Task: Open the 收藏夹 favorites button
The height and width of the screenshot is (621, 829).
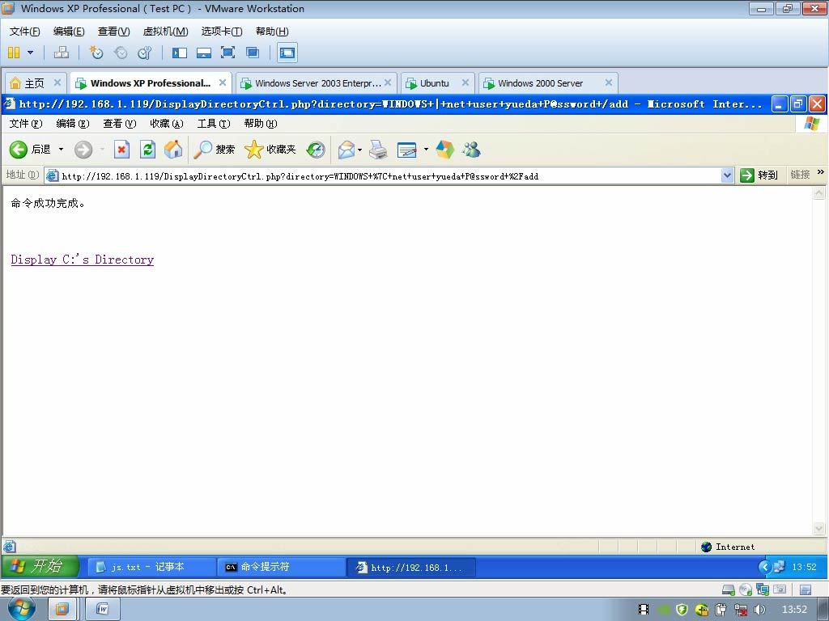Action: point(270,150)
